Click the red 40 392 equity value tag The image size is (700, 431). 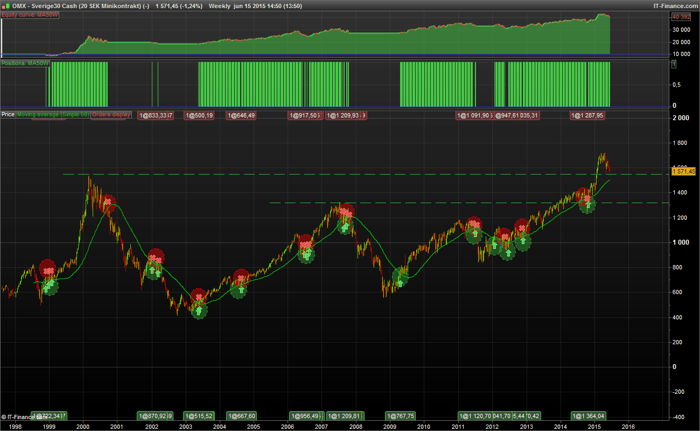(x=681, y=17)
